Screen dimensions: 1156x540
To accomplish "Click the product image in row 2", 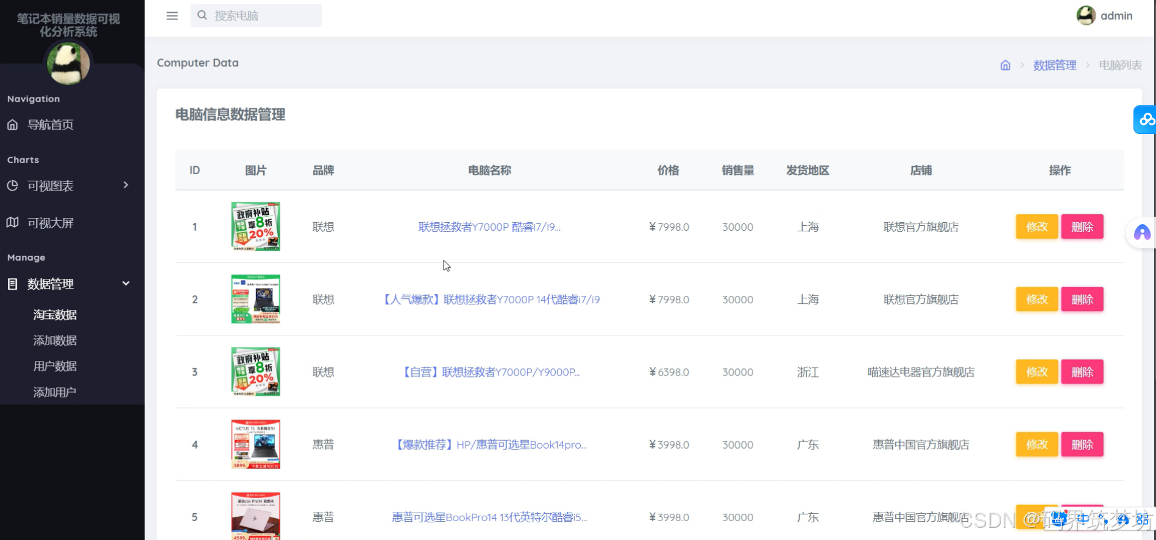I will (256, 299).
